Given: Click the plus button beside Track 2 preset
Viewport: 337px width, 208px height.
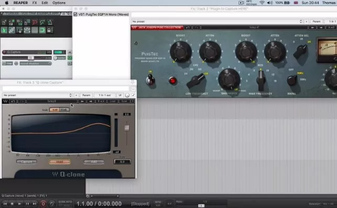Looking at the screenshot, I should click(306, 21).
